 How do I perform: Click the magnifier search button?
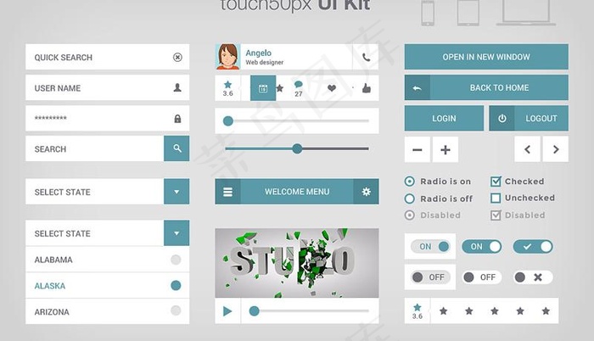[x=177, y=148]
